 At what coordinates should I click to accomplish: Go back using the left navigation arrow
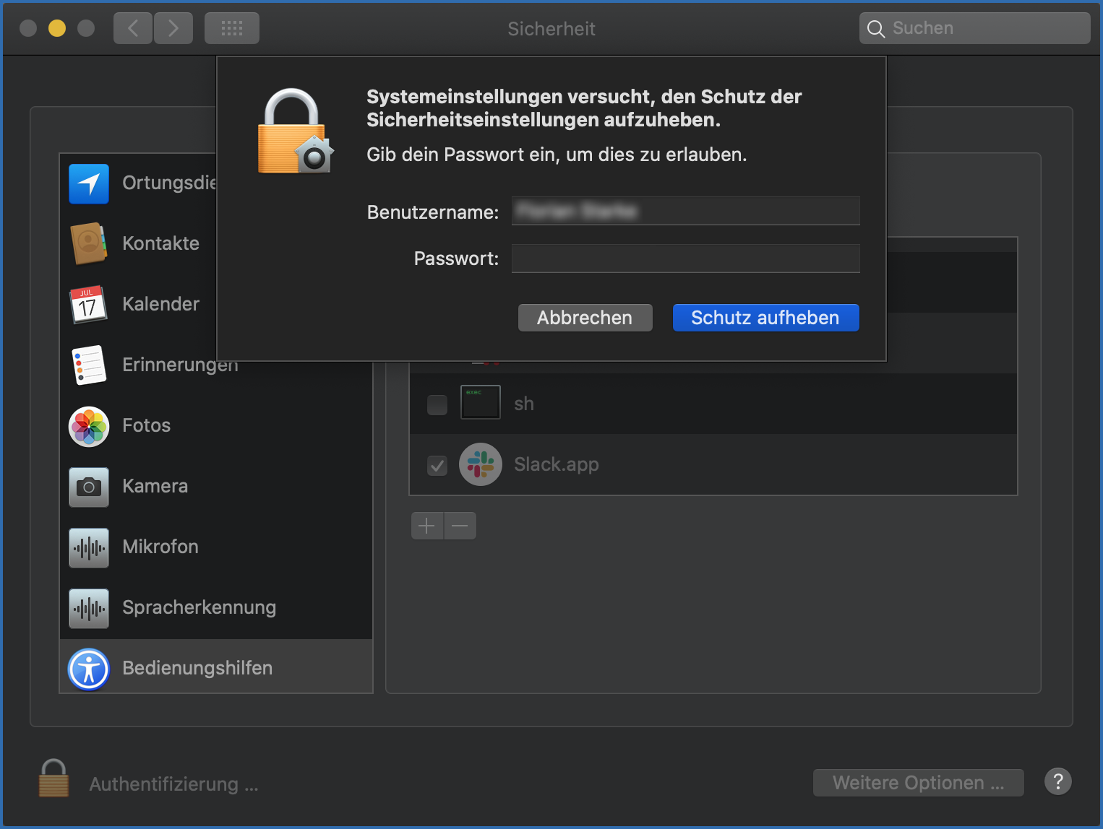(132, 28)
